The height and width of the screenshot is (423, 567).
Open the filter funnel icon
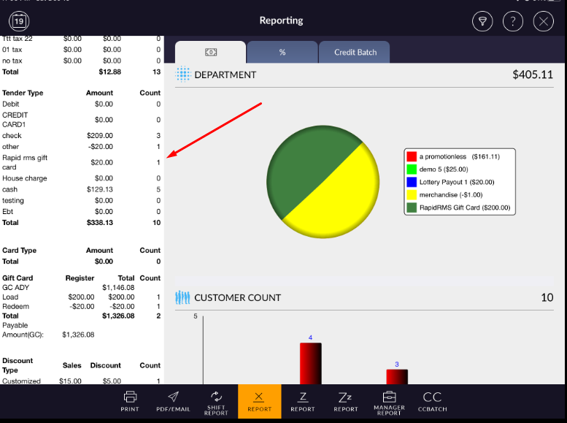(482, 21)
